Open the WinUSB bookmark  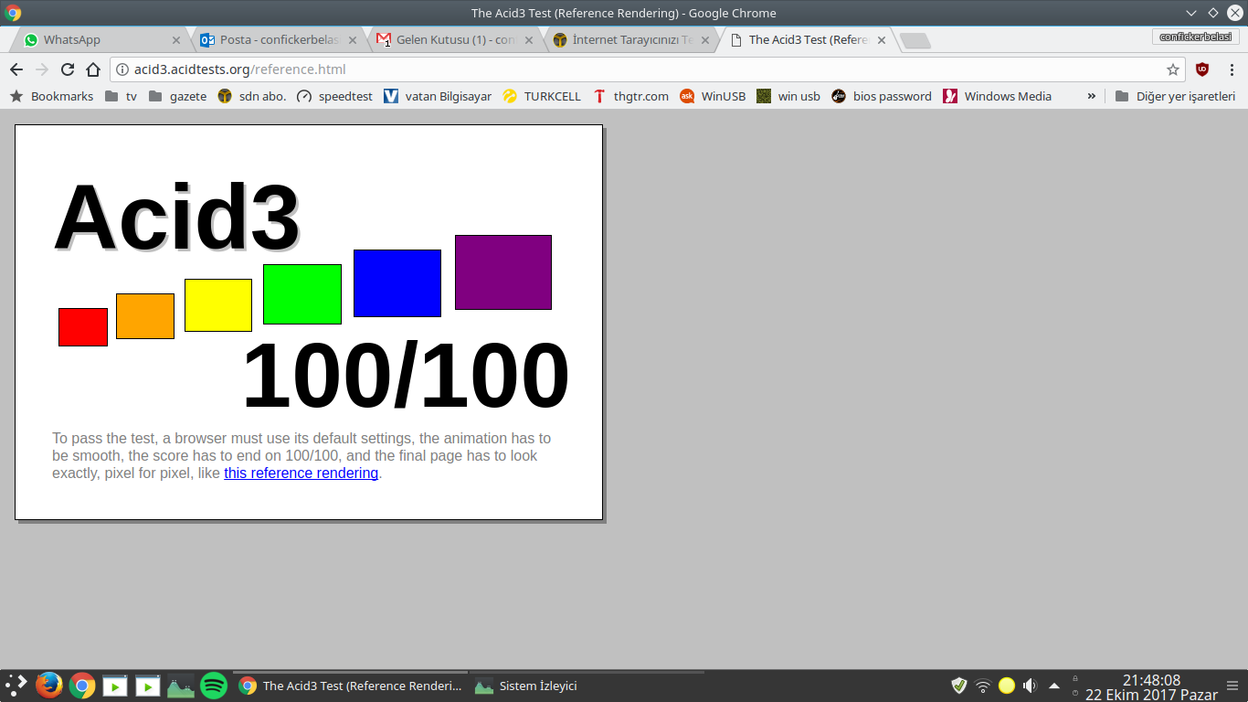[x=713, y=96]
